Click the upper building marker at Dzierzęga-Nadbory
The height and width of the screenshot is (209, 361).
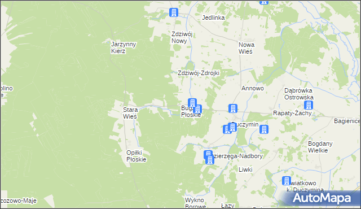(x=208, y=155)
